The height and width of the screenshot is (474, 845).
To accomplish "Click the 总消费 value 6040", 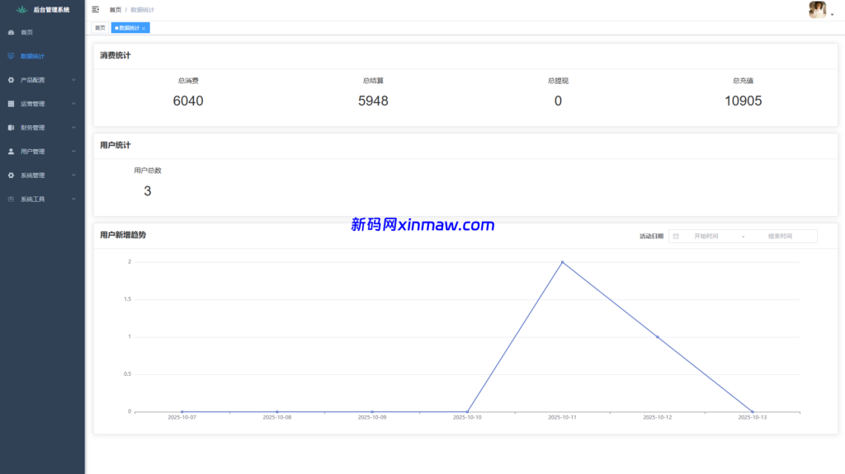I will pyautogui.click(x=188, y=101).
